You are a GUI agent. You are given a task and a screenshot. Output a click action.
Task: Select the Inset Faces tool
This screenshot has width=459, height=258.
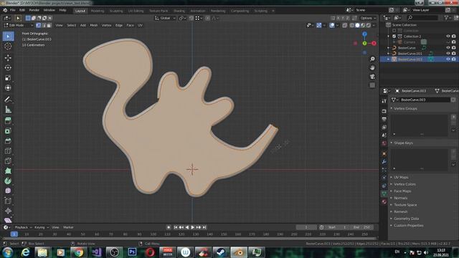coord(8,130)
